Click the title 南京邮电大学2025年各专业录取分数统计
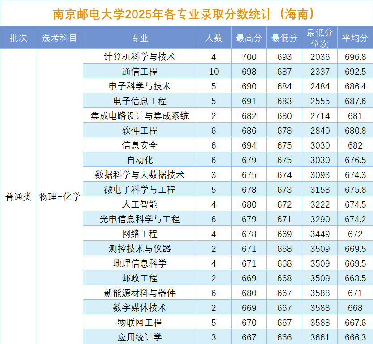The width and height of the screenshot is (373, 344). coord(184,14)
